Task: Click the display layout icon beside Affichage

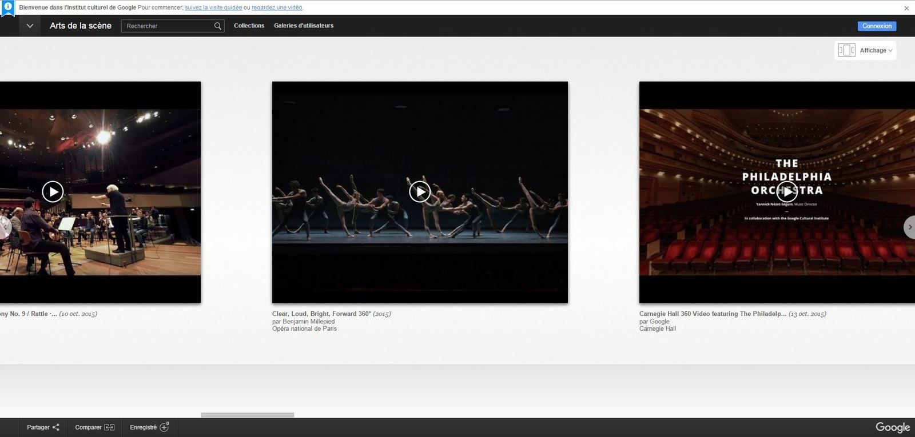Action: click(x=846, y=50)
